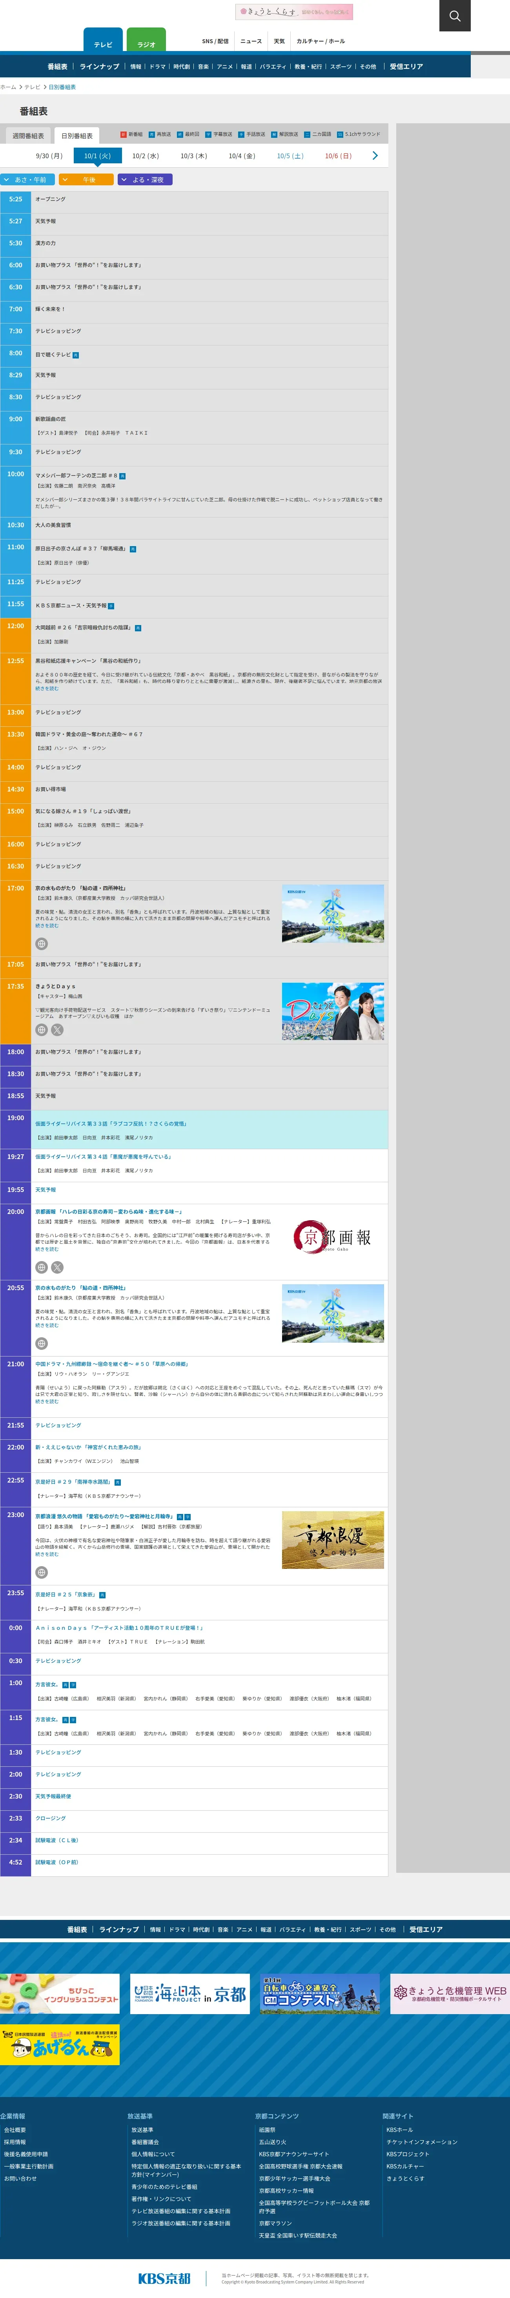Select the 10/1 (火) date
The height and width of the screenshot is (2298, 510).
97,155
